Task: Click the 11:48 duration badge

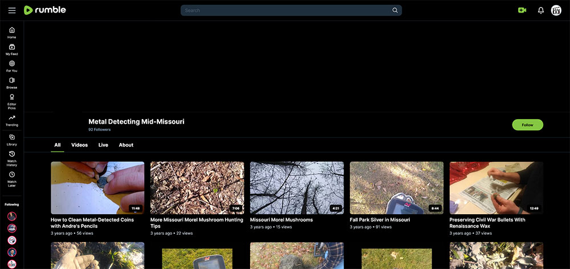Action: coord(136,208)
